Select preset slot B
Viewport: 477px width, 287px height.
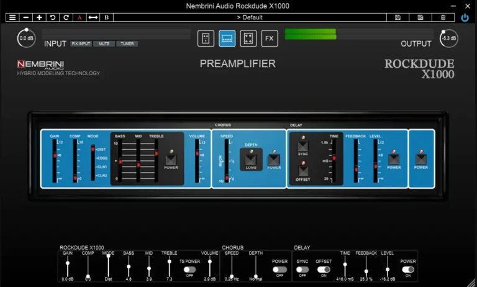click(x=106, y=17)
